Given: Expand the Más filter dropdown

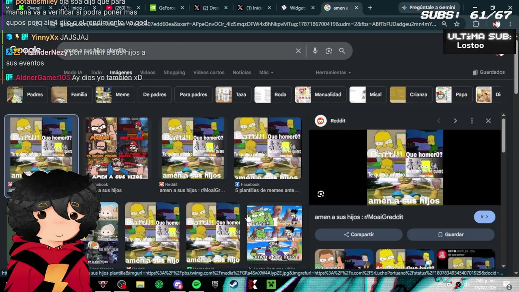Looking at the screenshot, I should (266, 73).
